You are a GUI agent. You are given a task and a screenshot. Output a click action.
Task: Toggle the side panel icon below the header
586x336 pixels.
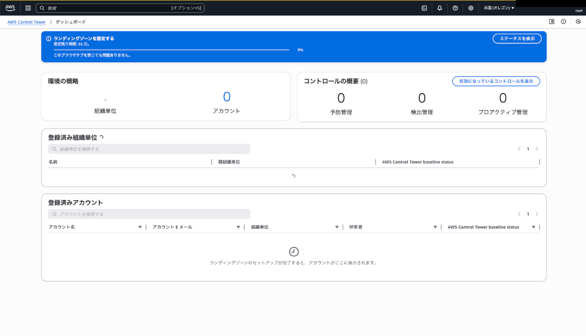[552, 22]
